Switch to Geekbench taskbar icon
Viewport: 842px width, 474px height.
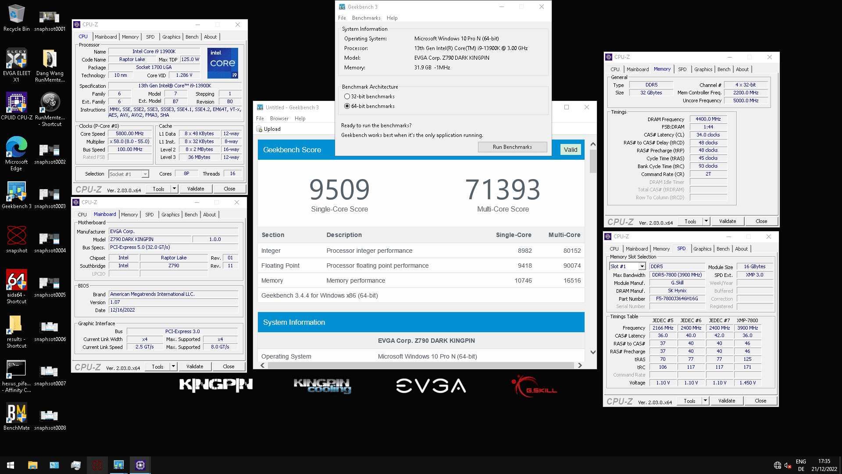coord(119,465)
